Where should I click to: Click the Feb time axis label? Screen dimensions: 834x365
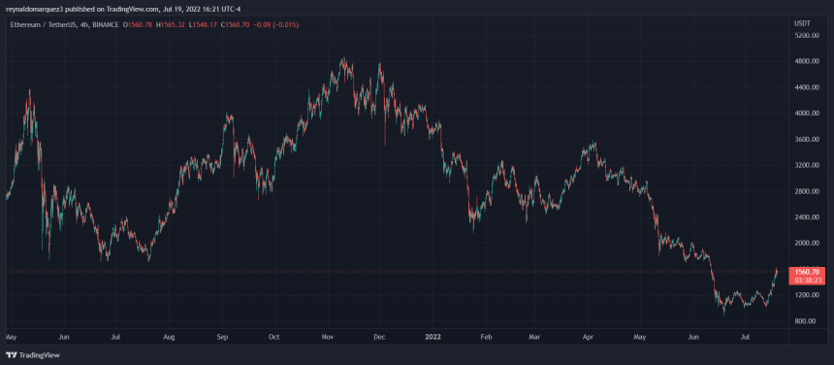click(485, 337)
